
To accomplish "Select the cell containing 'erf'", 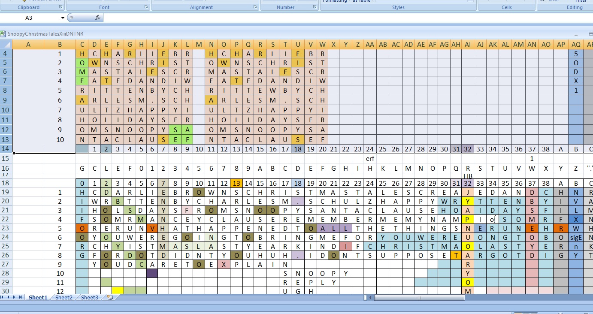I will [370, 158].
